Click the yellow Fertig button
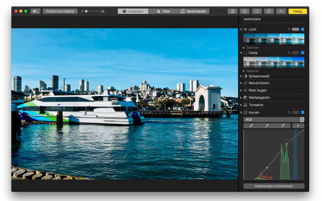The height and width of the screenshot is (201, 322). (298, 11)
